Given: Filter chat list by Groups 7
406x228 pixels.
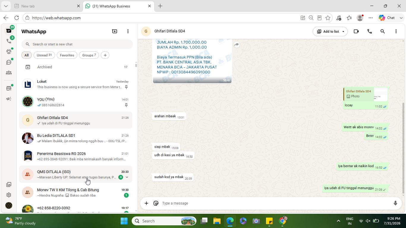Looking at the screenshot, I should tap(89, 55).
